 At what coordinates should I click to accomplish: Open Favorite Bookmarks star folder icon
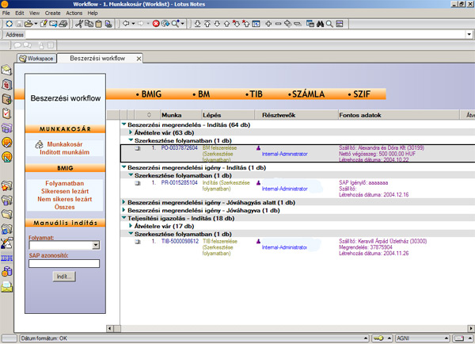(x=6, y=185)
